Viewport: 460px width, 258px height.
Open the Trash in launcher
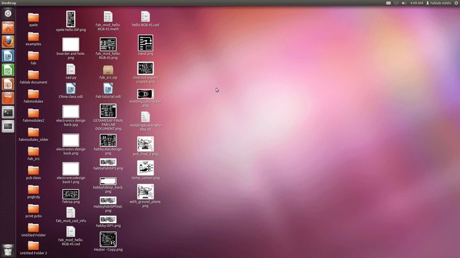(8, 251)
